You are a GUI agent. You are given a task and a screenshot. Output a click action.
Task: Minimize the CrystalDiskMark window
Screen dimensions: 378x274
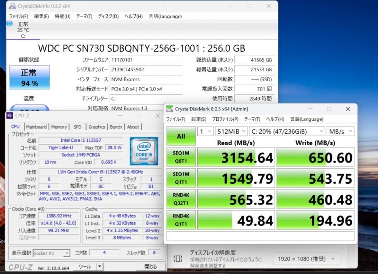tap(310, 109)
